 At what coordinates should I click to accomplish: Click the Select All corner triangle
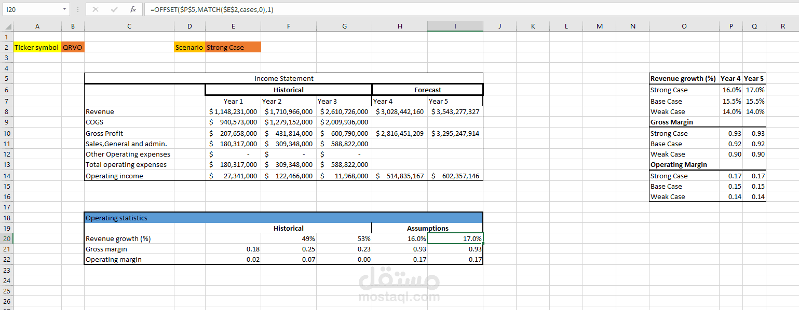(7, 26)
